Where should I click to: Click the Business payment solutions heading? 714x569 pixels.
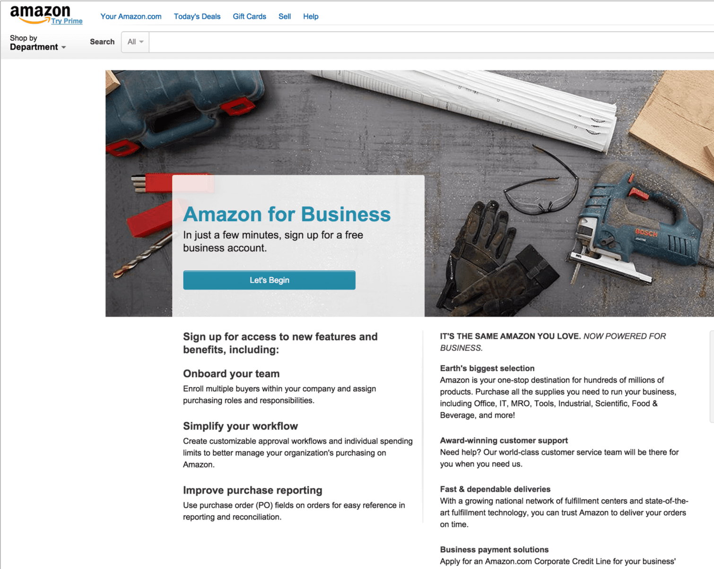[x=494, y=550]
